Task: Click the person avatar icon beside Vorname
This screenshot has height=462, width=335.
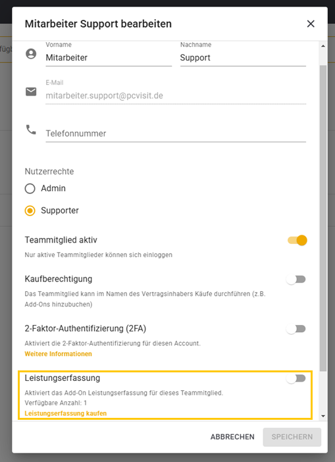Action: [x=31, y=54]
